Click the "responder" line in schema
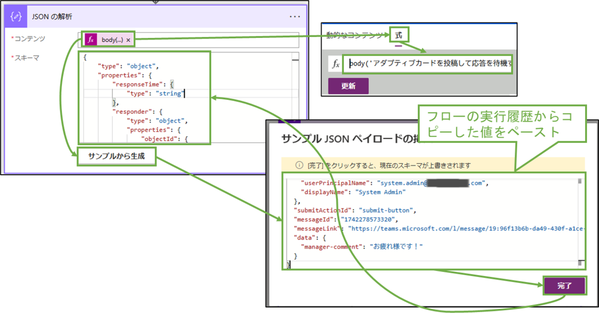 click(x=138, y=111)
